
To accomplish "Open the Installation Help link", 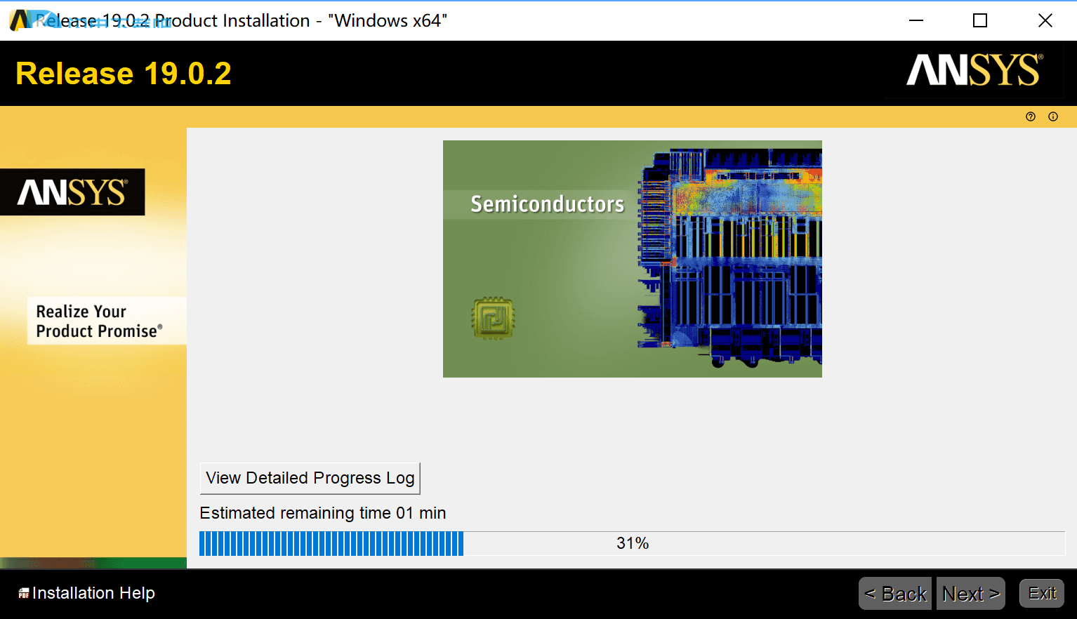I will tap(93, 594).
